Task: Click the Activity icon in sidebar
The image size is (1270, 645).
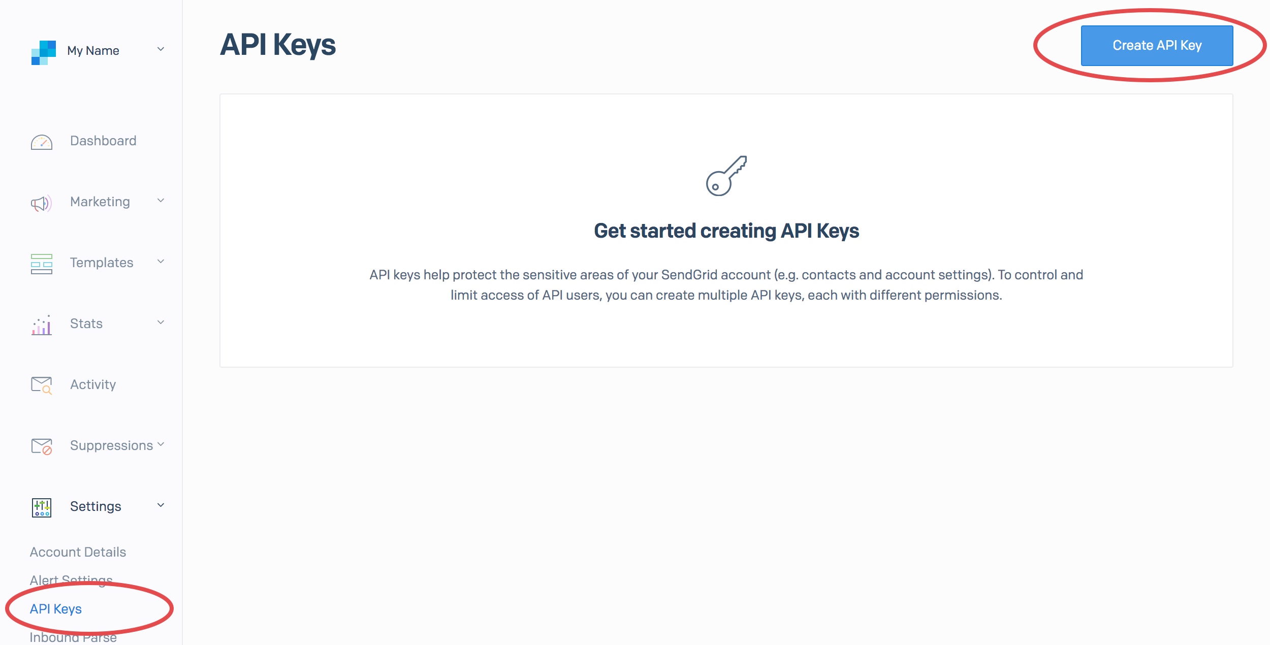Action: point(41,383)
